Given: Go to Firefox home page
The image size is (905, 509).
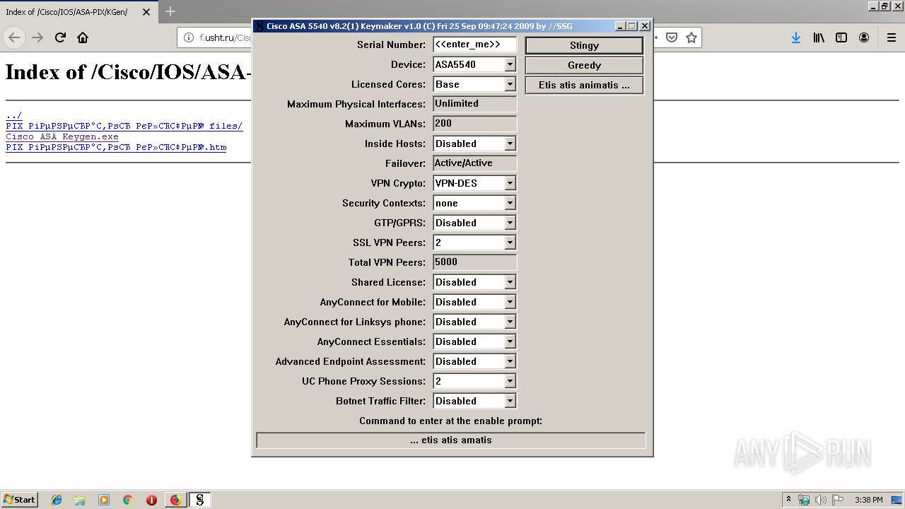Looking at the screenshot, I should click(x=83, y=37).
